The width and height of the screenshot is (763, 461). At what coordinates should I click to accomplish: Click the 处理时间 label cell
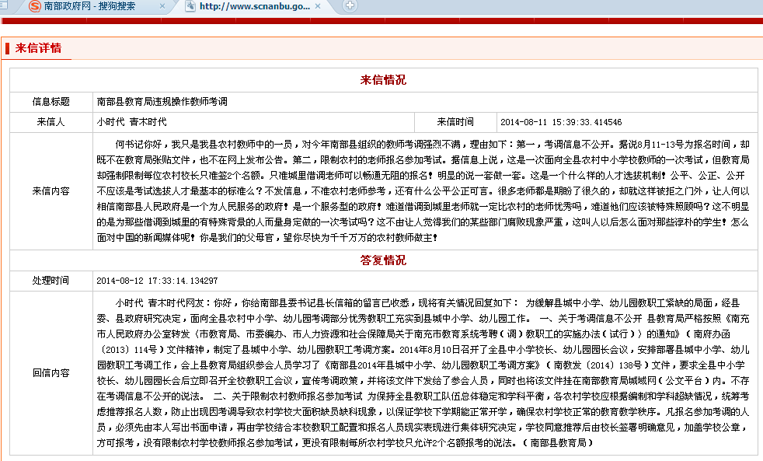click(51, 281)
